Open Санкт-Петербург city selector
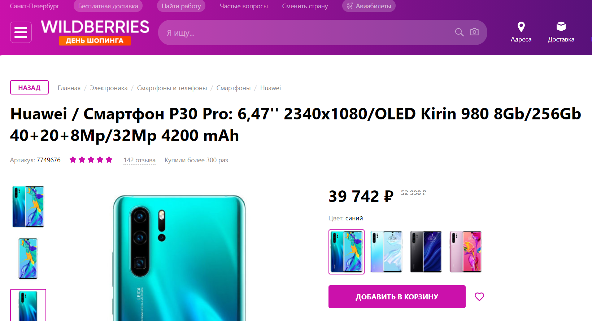This screenshot has width=592, height=321. tap(34, 6)
